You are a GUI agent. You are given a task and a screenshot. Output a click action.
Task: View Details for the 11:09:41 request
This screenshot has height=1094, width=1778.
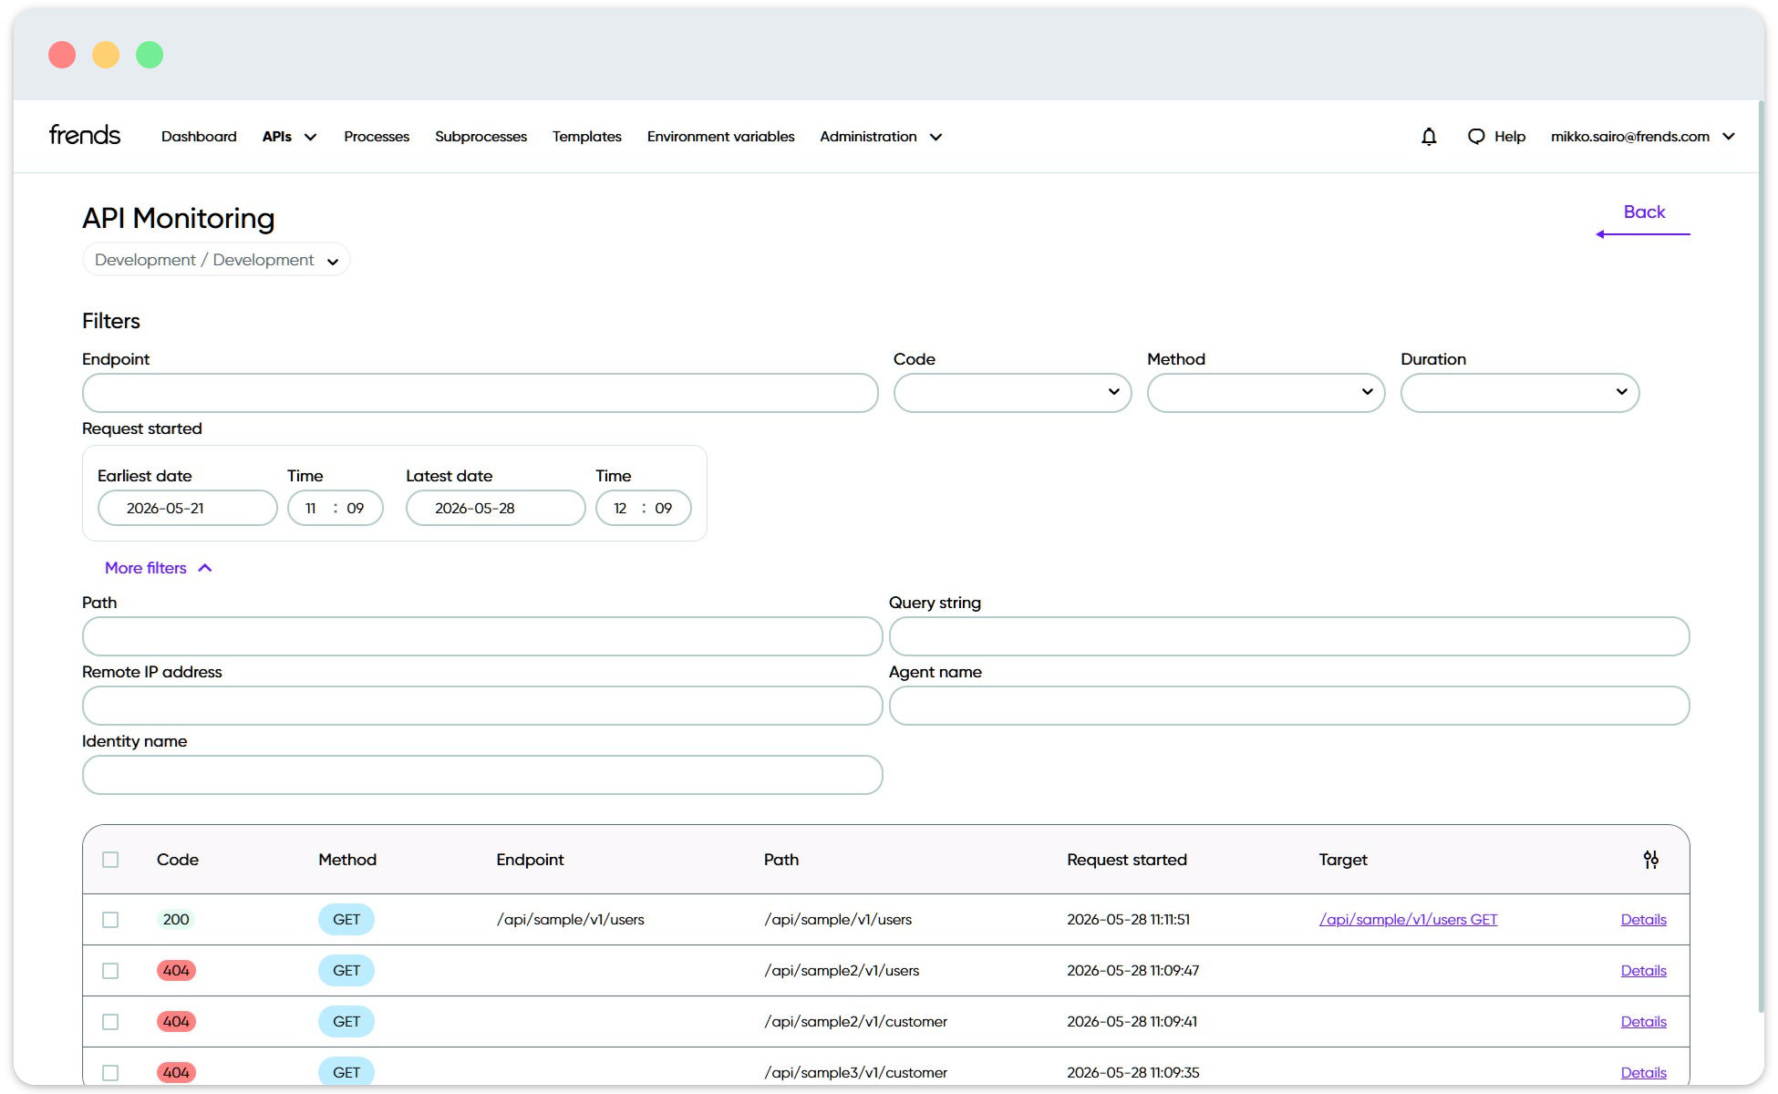(x=1643, y=1022)
